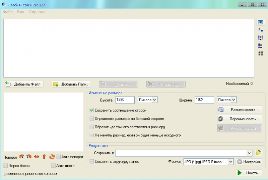Click the 'Ширина' width input field
Image resolution: width=268 pixels, height=180 pixels.
204,100
